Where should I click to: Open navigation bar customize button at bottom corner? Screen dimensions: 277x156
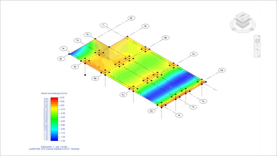click(x=259, y=56)
